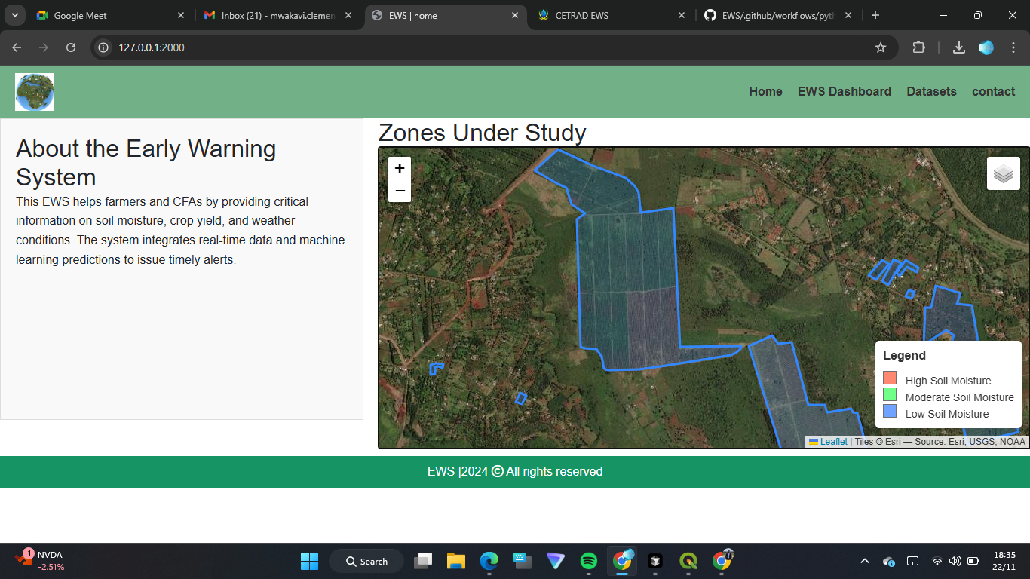Open the NVDA stock widget

tap(41, 561)
